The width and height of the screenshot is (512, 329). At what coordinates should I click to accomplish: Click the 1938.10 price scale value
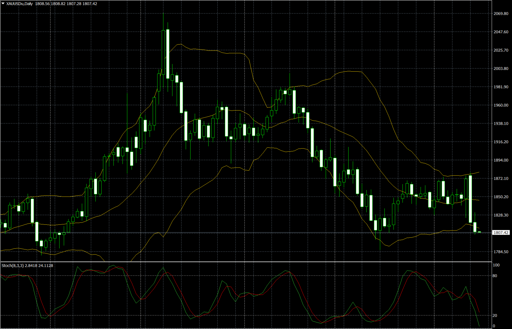[x=501, y=124]
